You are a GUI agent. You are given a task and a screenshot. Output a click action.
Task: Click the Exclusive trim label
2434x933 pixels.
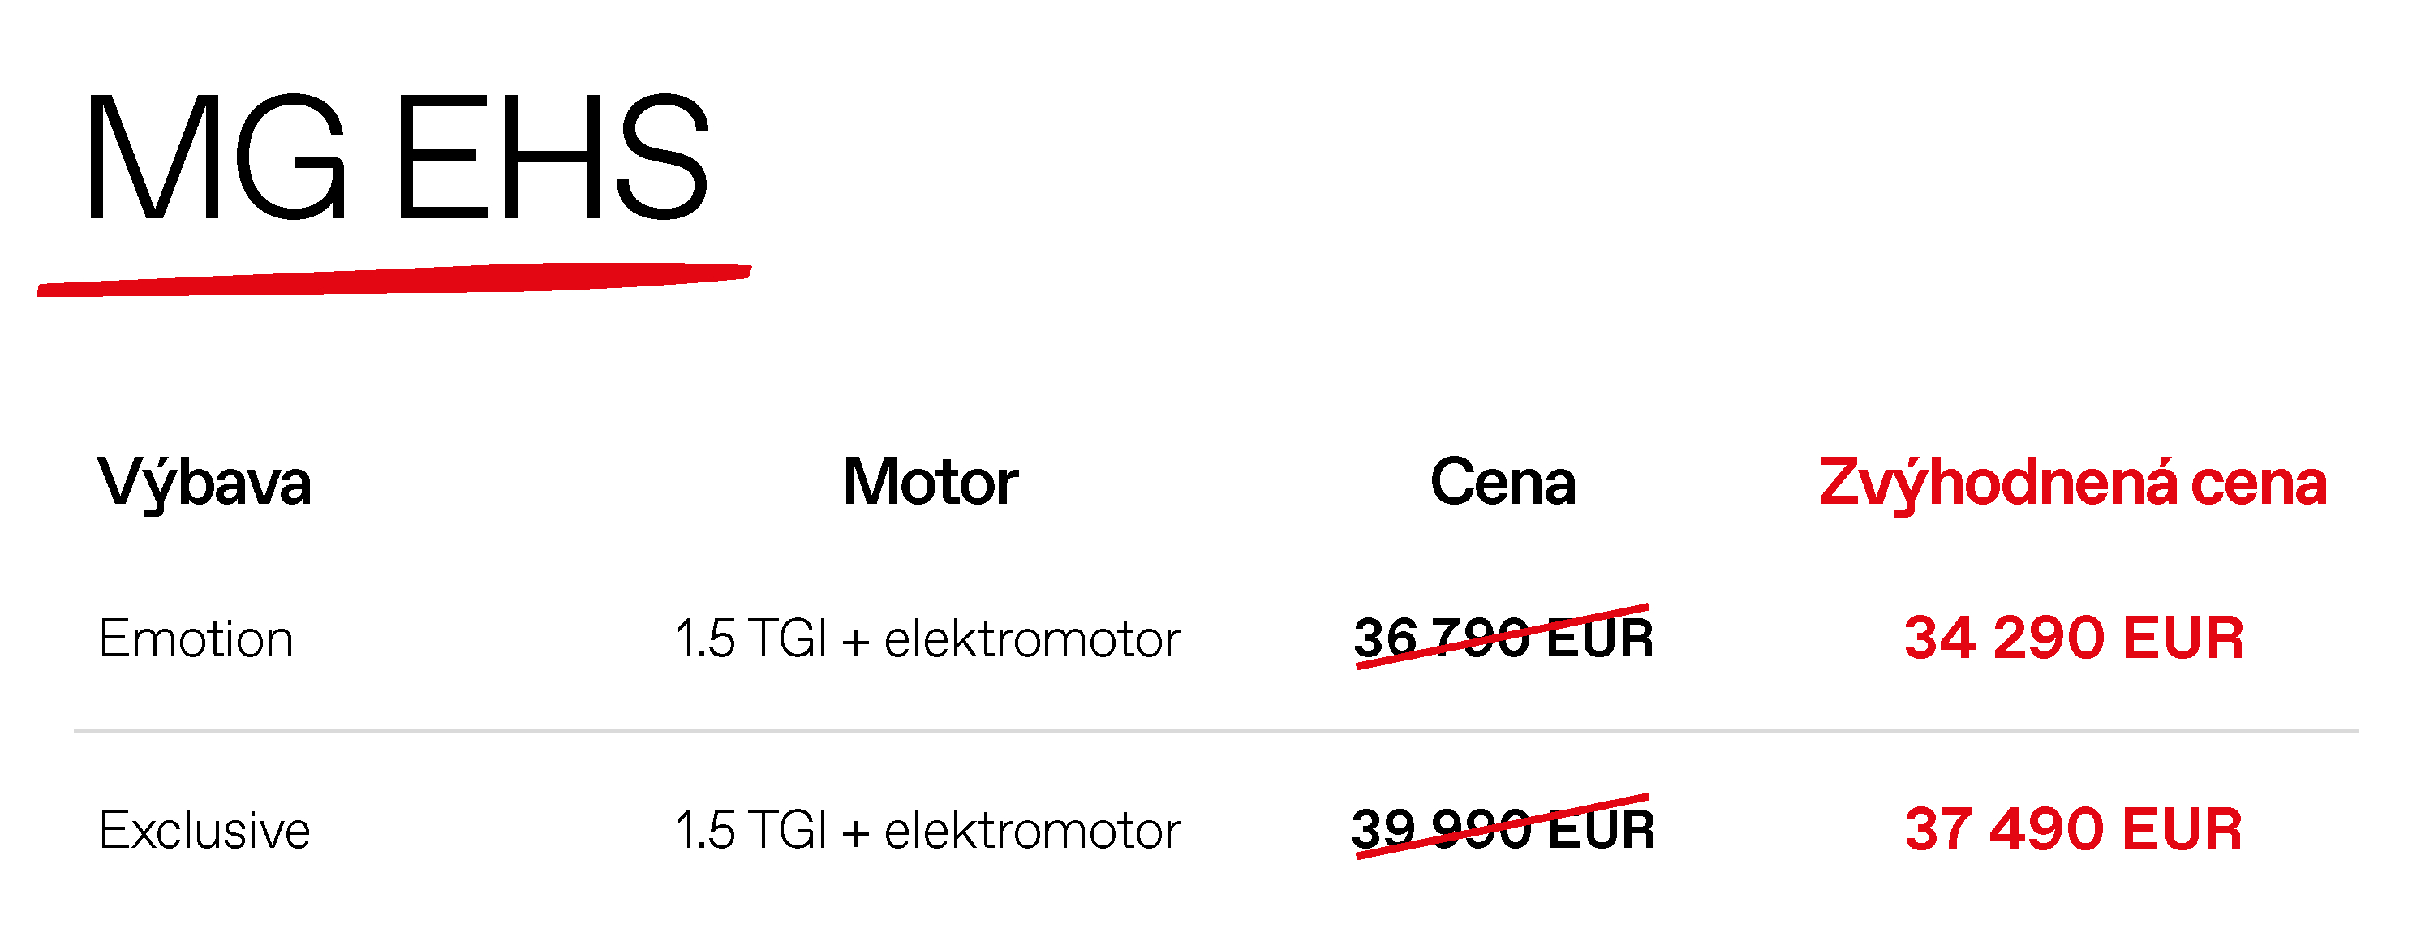pos(204,830)
